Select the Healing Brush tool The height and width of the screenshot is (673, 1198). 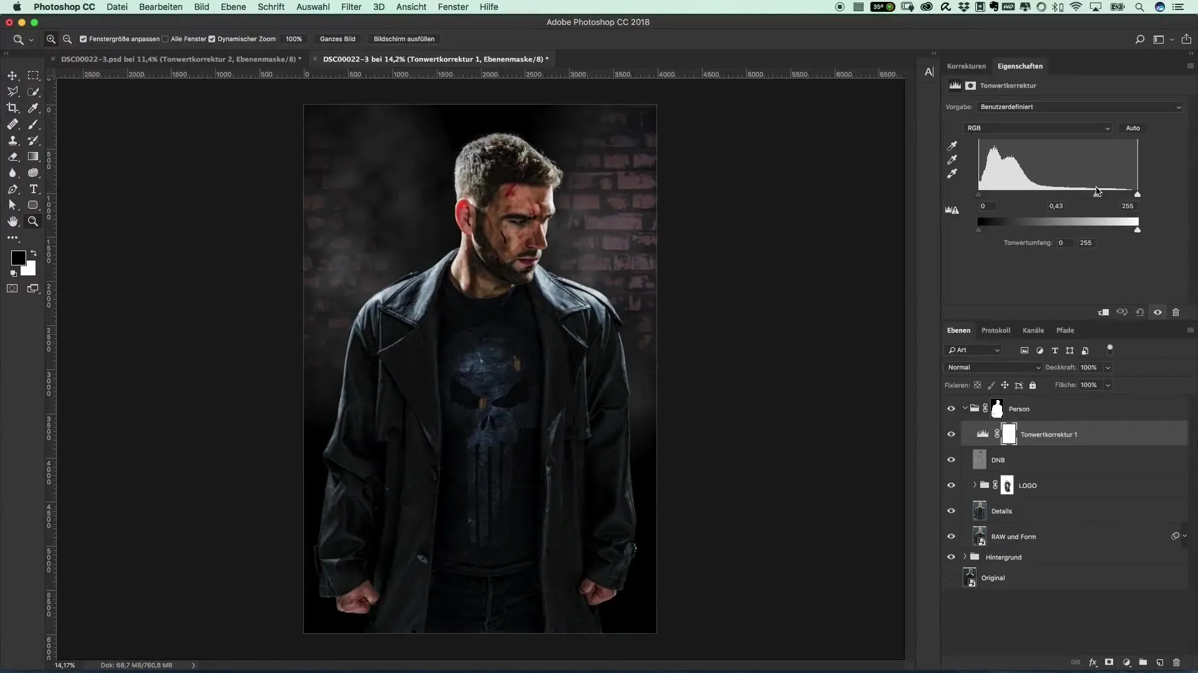pyautogui.click(x=12, y=124)
